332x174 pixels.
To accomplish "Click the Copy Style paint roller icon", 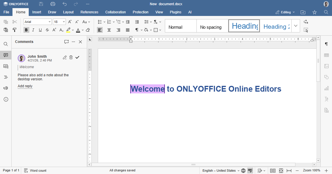I will coord(15,30).
